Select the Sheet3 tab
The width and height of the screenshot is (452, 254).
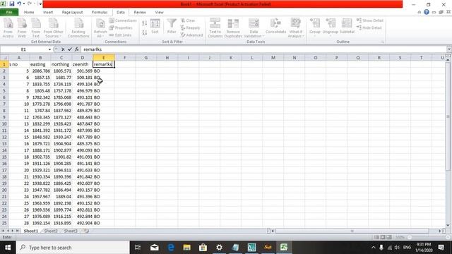point(71,231)
